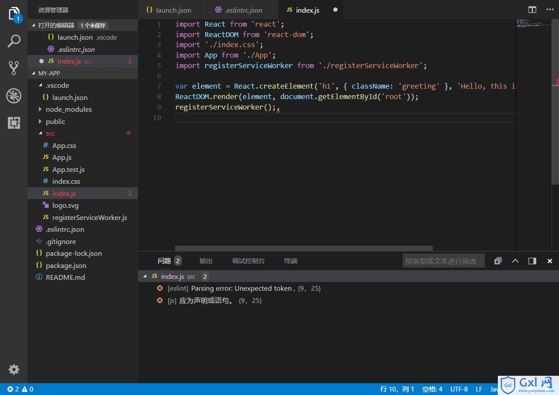
Task: Click the 1 个未保存 badge
Action: pos(93,25)
